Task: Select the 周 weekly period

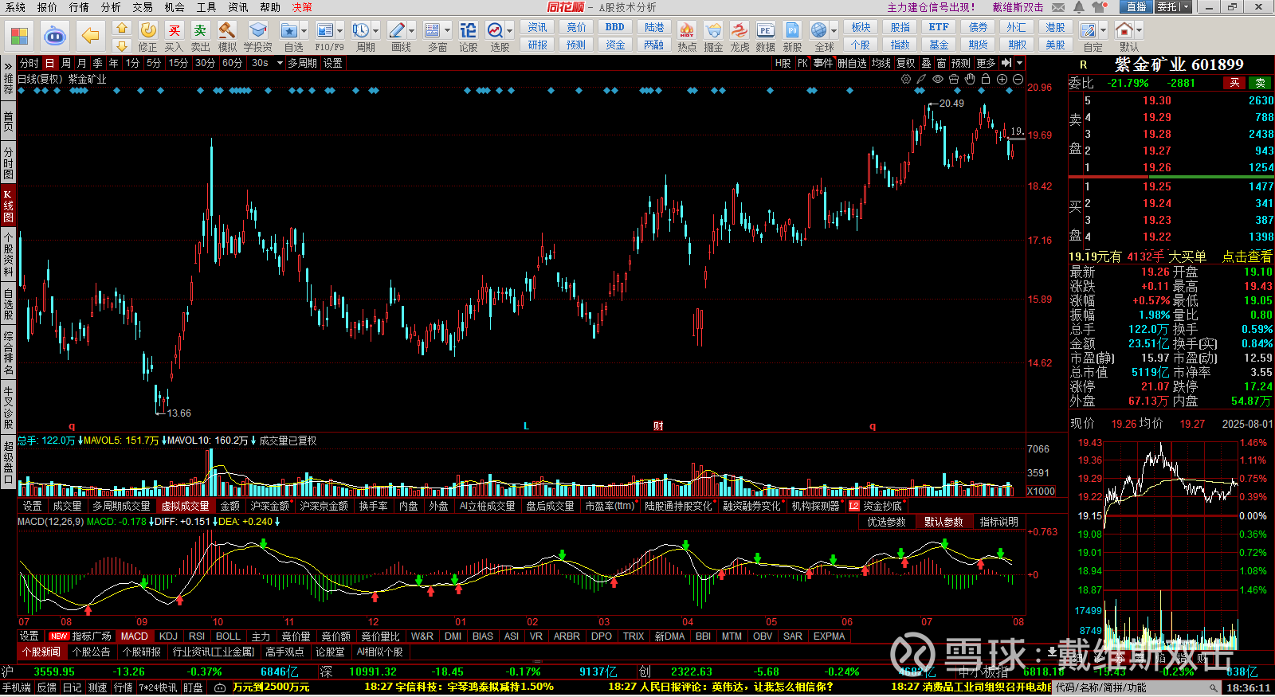Action: click(65, 63)
